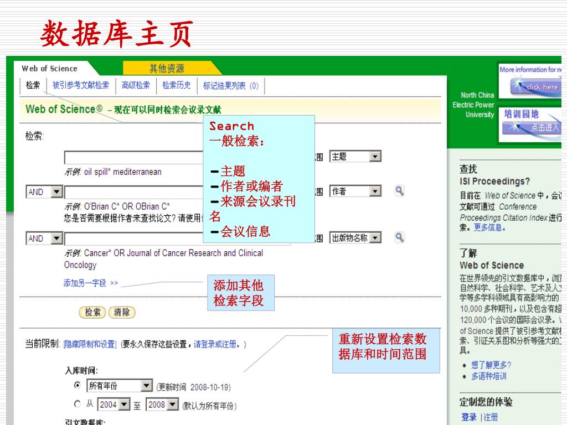The width and height of the screenshot is (567, 425).
Task: Click the '定制您的体验' heading
Action: 486,402
